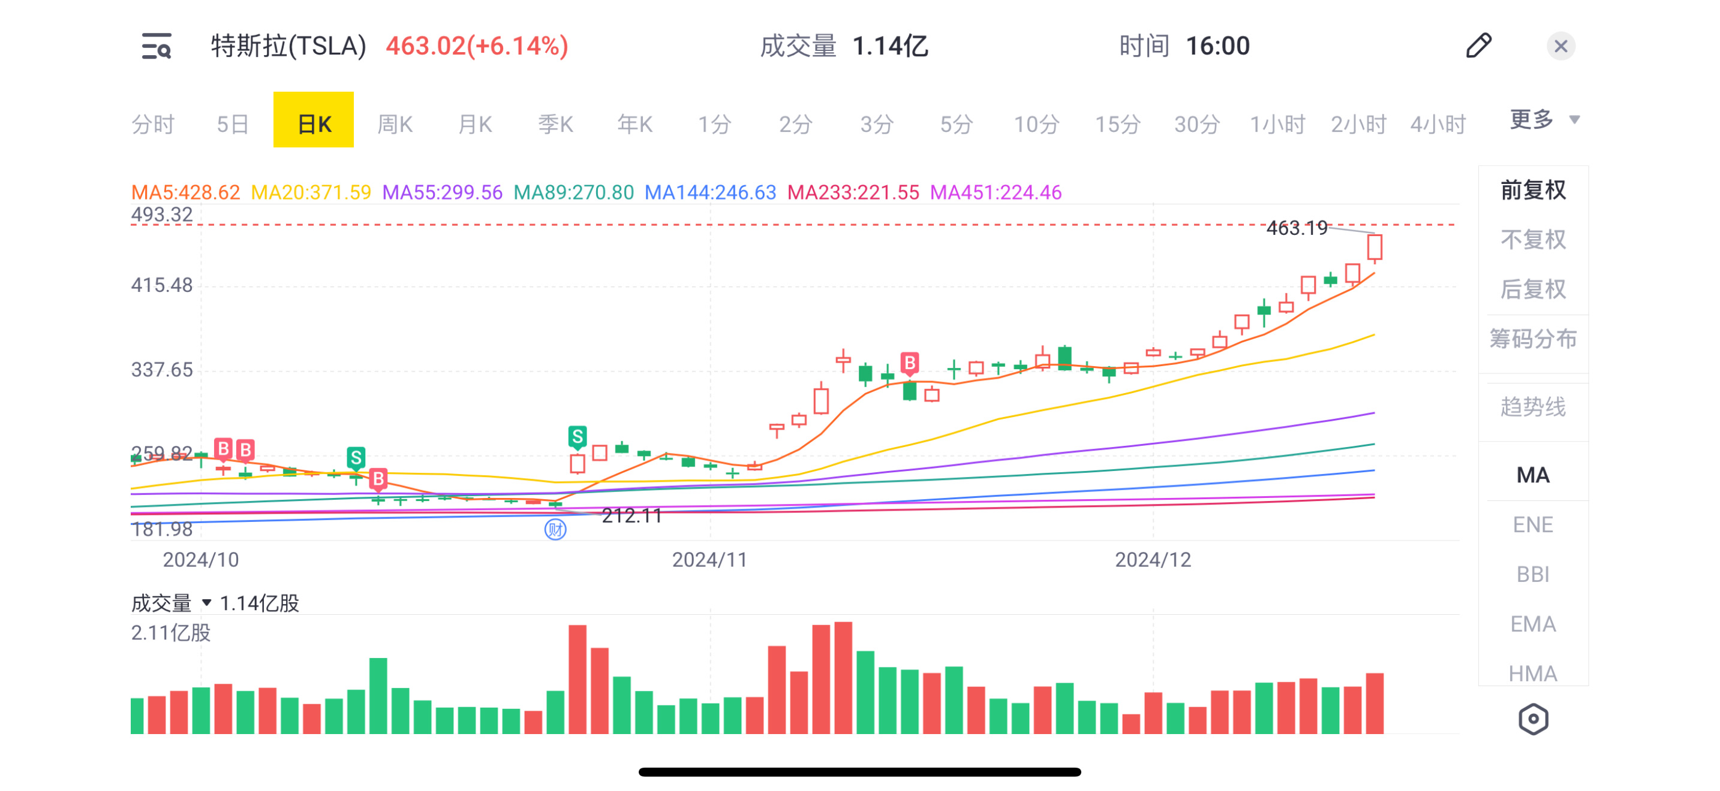Tap the last red volume bar
The width and height of the screenshot is (1720, 791).
pyautogui.click(x=1374, y=704)
